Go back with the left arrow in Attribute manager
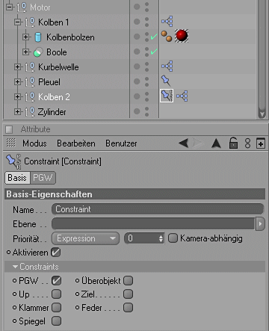 pos(184,143)
